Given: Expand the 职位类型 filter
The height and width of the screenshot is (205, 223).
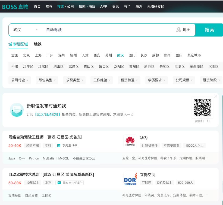Looking at the screenshot, I should point(47,80).
